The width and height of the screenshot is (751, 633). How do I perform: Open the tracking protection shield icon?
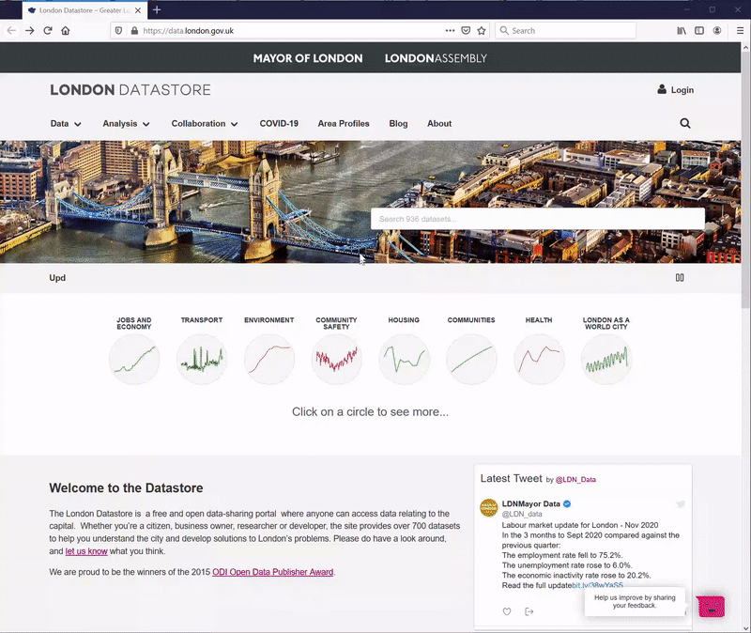[x=119, y=31]
